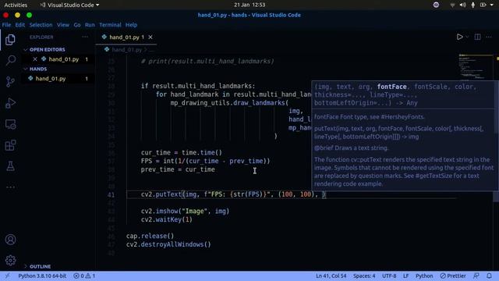Change end of line sequence LF
The width and height of the screenshot is (499, 281).
[x=405, y=276]
